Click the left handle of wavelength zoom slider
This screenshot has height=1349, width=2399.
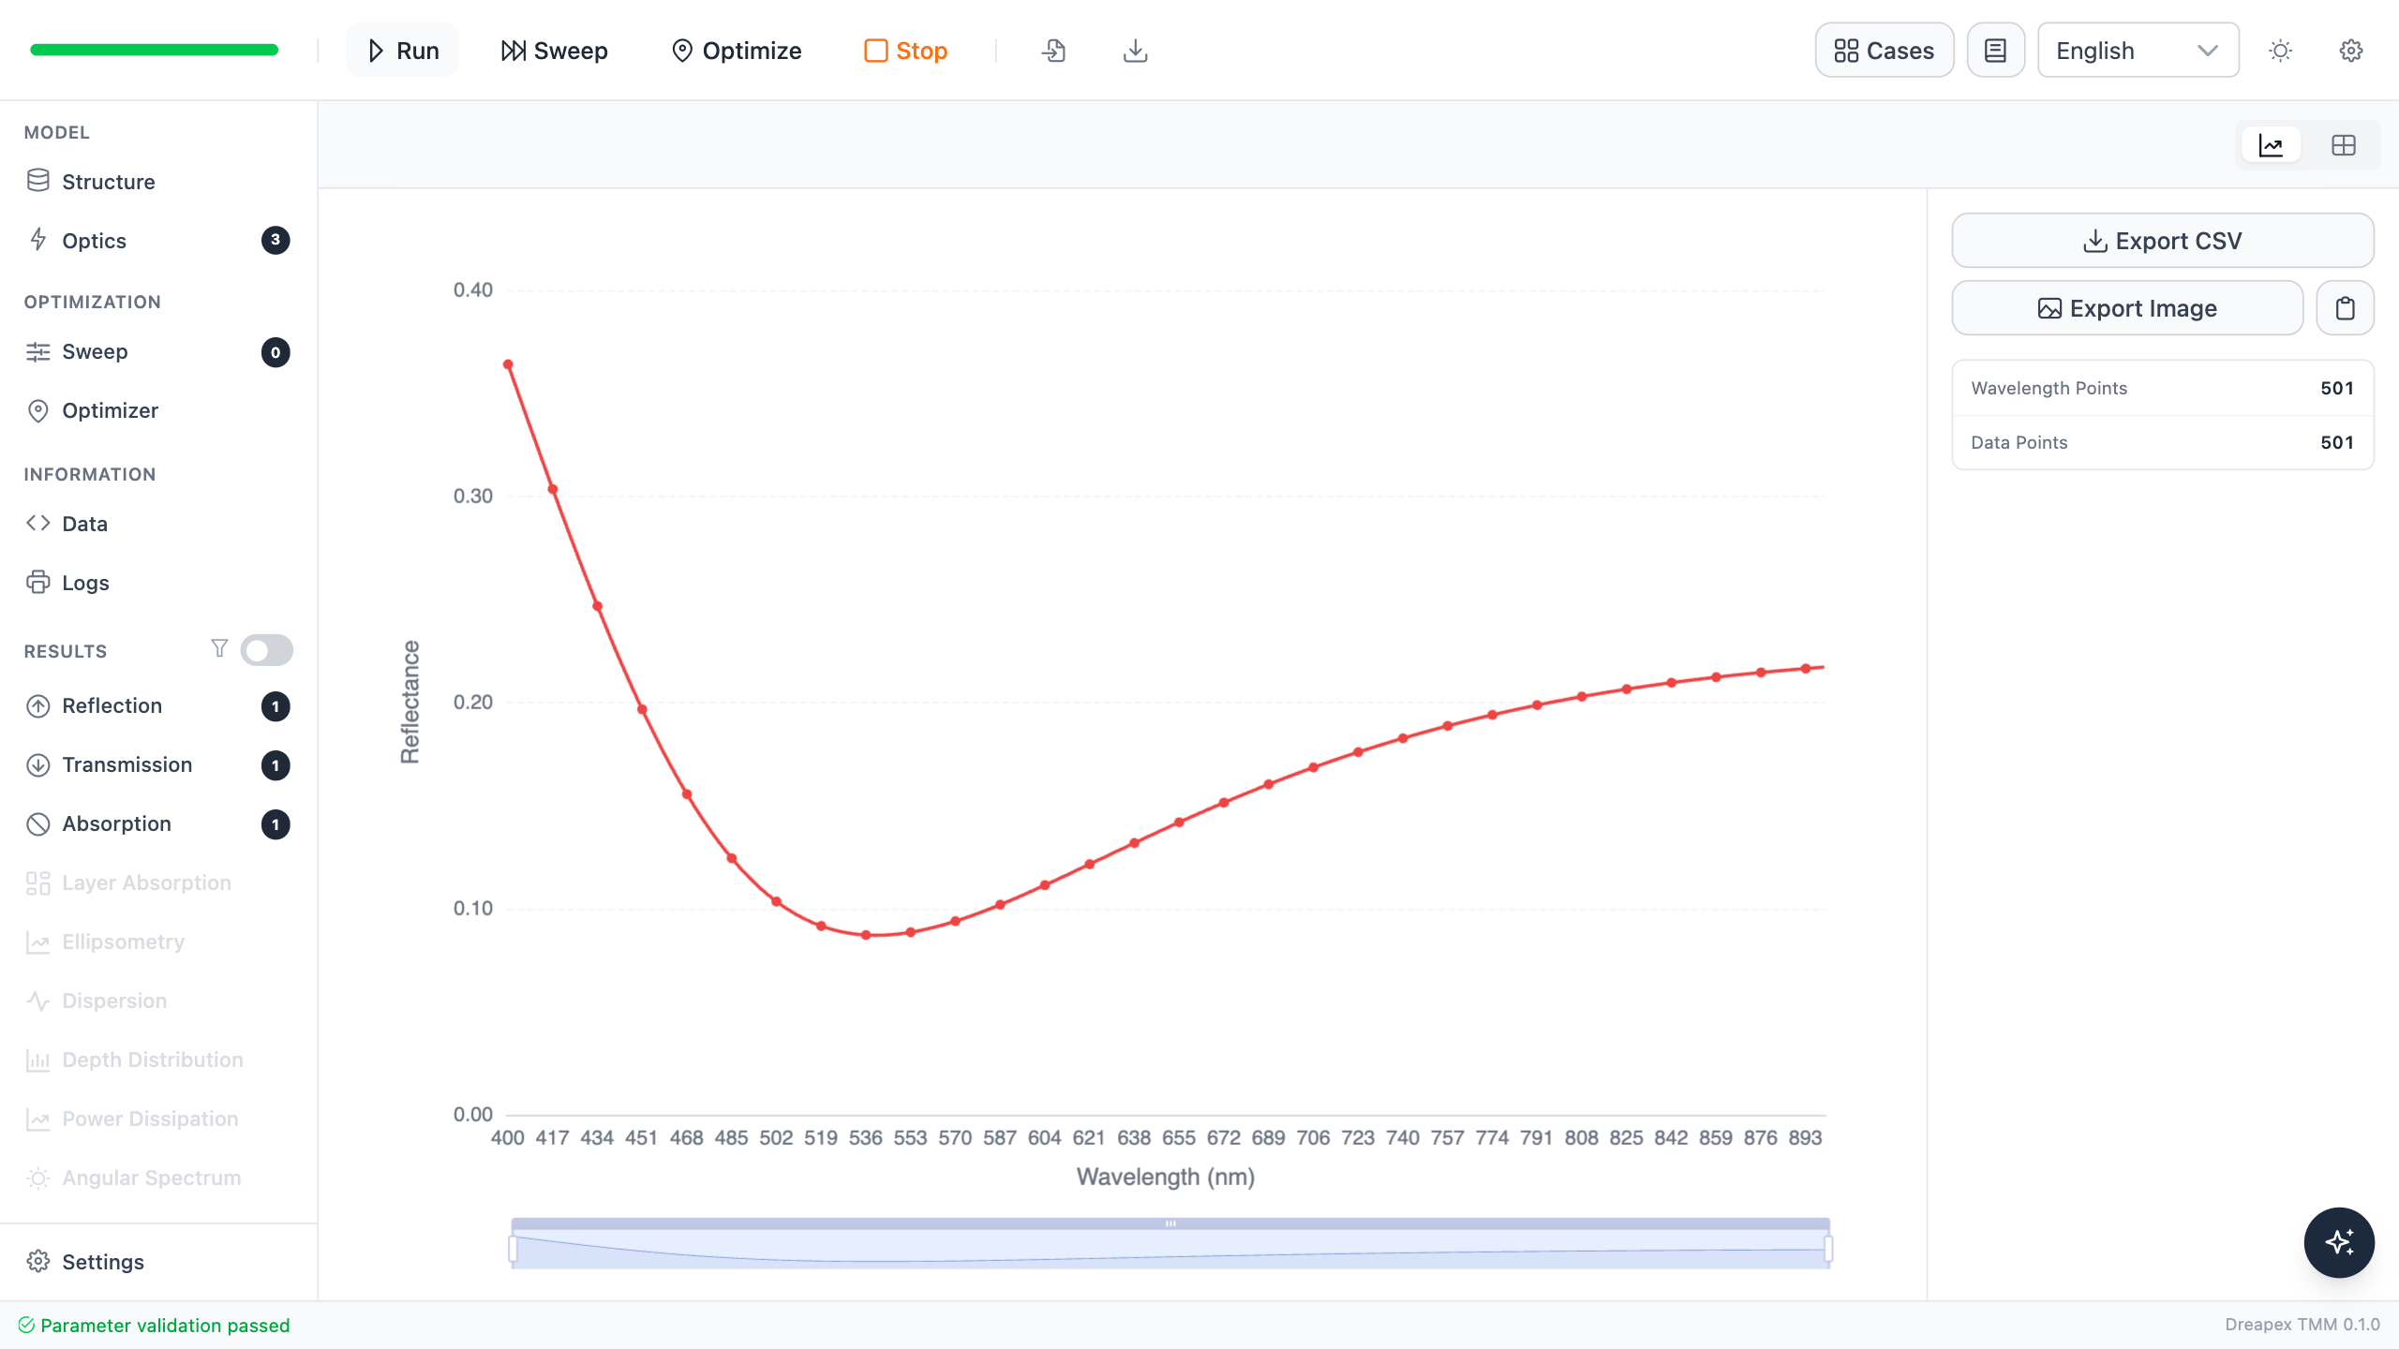click(x=513, y=1249)
